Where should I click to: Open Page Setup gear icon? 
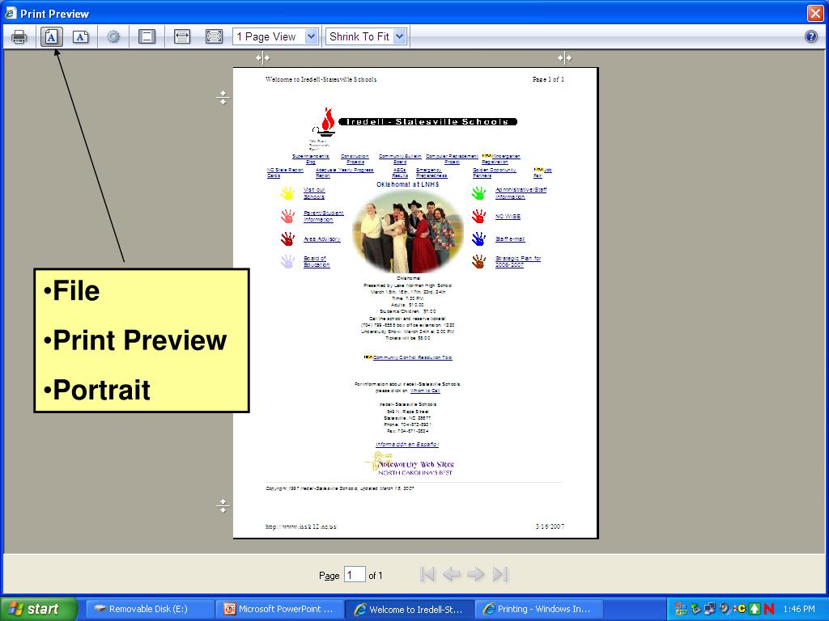(113, 37)
